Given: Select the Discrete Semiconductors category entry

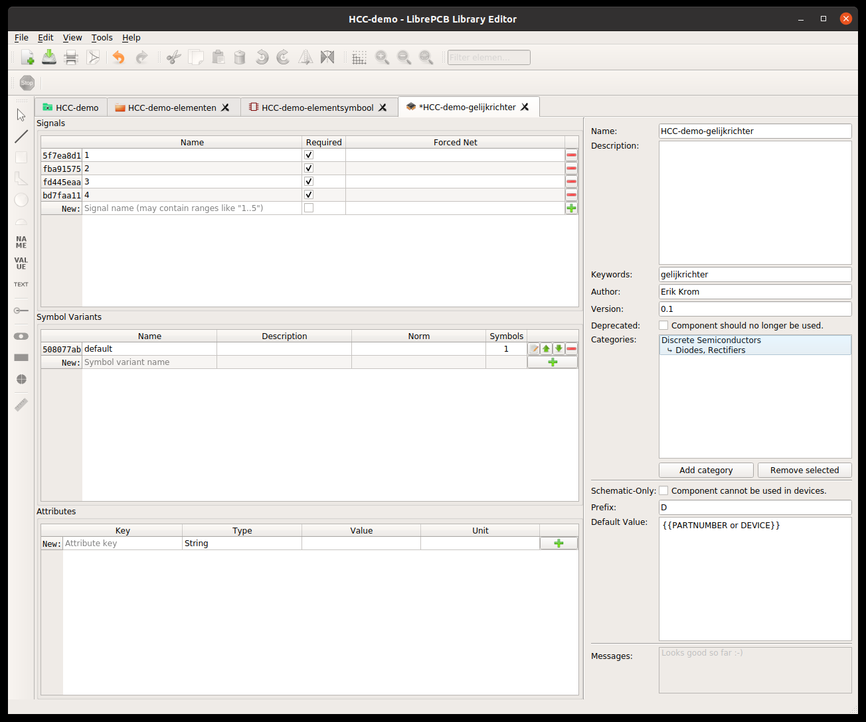Looking at the screenshot, I should point(755,345).
